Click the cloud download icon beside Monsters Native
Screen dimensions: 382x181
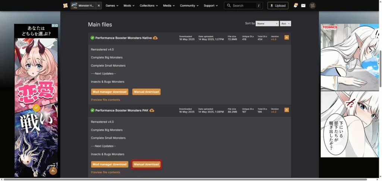[x=155, y=38]
